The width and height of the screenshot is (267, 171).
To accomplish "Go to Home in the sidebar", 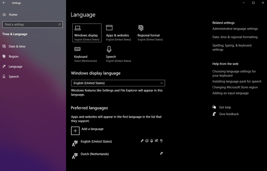I will click(13, 15).
